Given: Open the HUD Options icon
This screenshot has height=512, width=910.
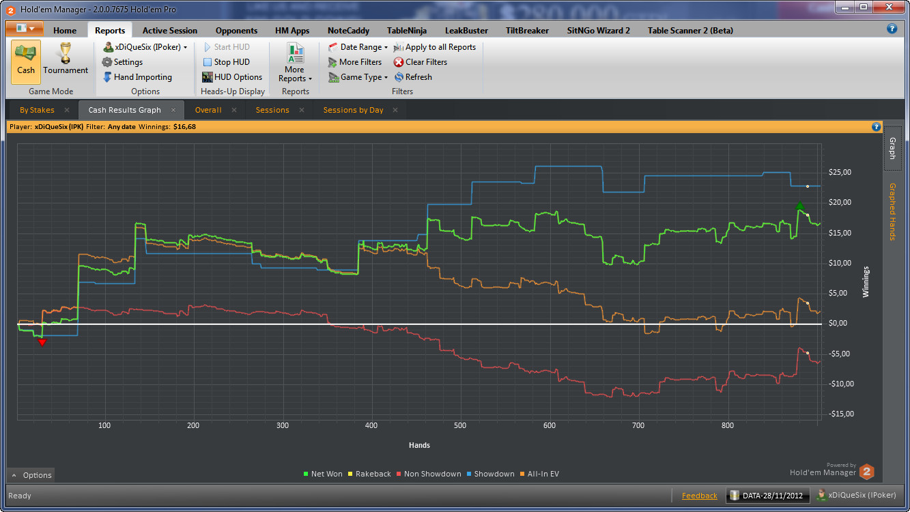Looking at the screenshot, I should pyautogui.click(x=208, y=77).
